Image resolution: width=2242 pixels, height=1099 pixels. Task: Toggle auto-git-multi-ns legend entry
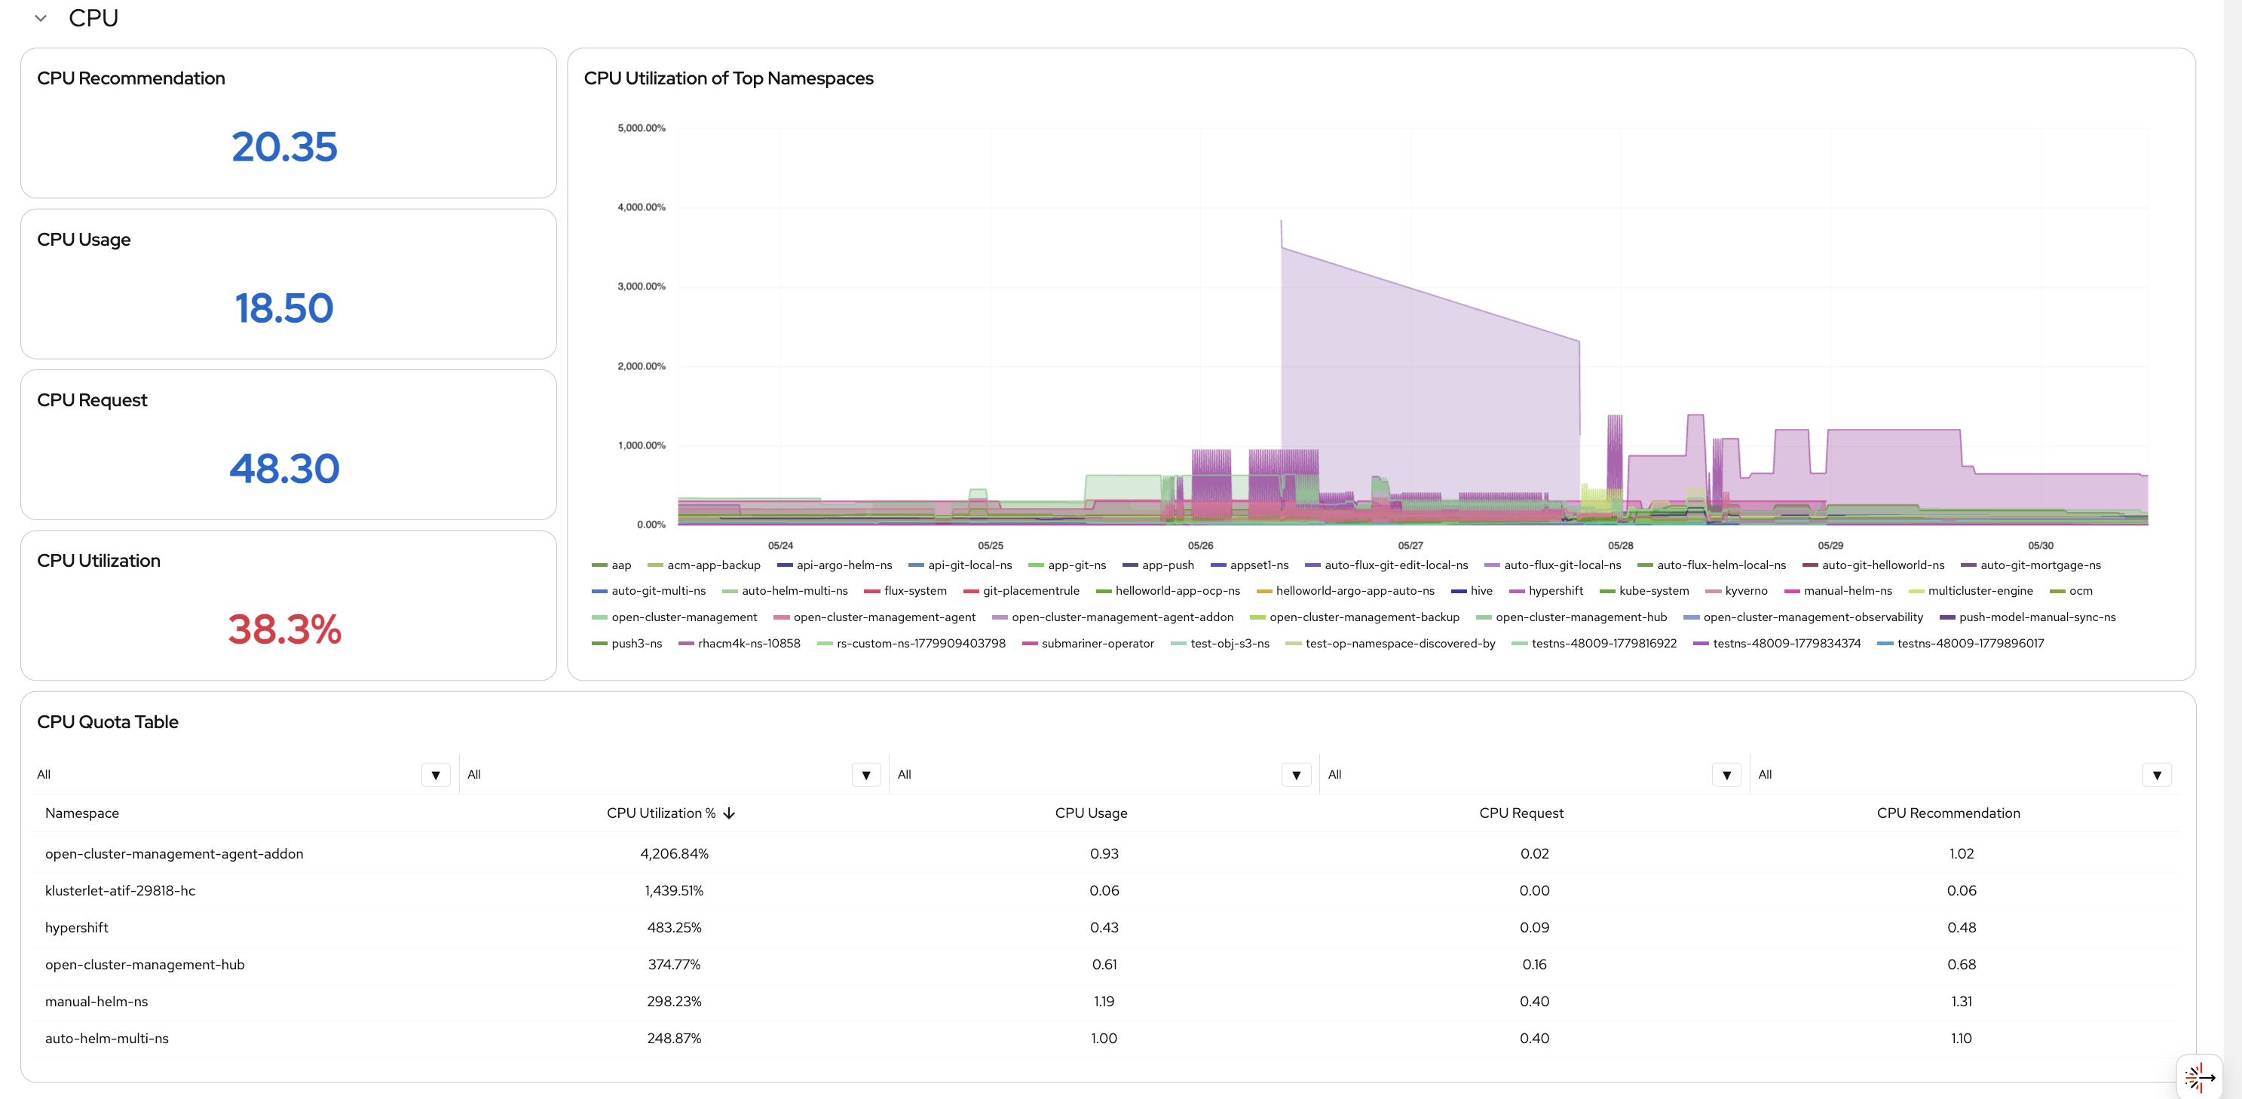coord(648,591)
